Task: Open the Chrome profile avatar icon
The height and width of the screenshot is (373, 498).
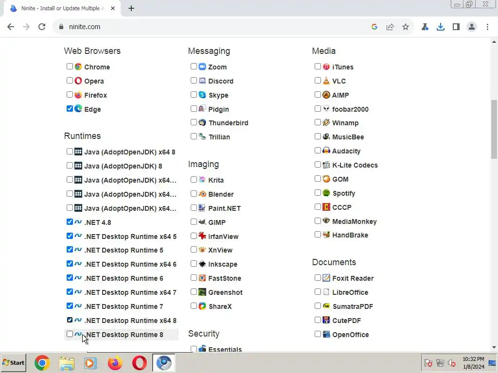Action: [x=472, y=27]
